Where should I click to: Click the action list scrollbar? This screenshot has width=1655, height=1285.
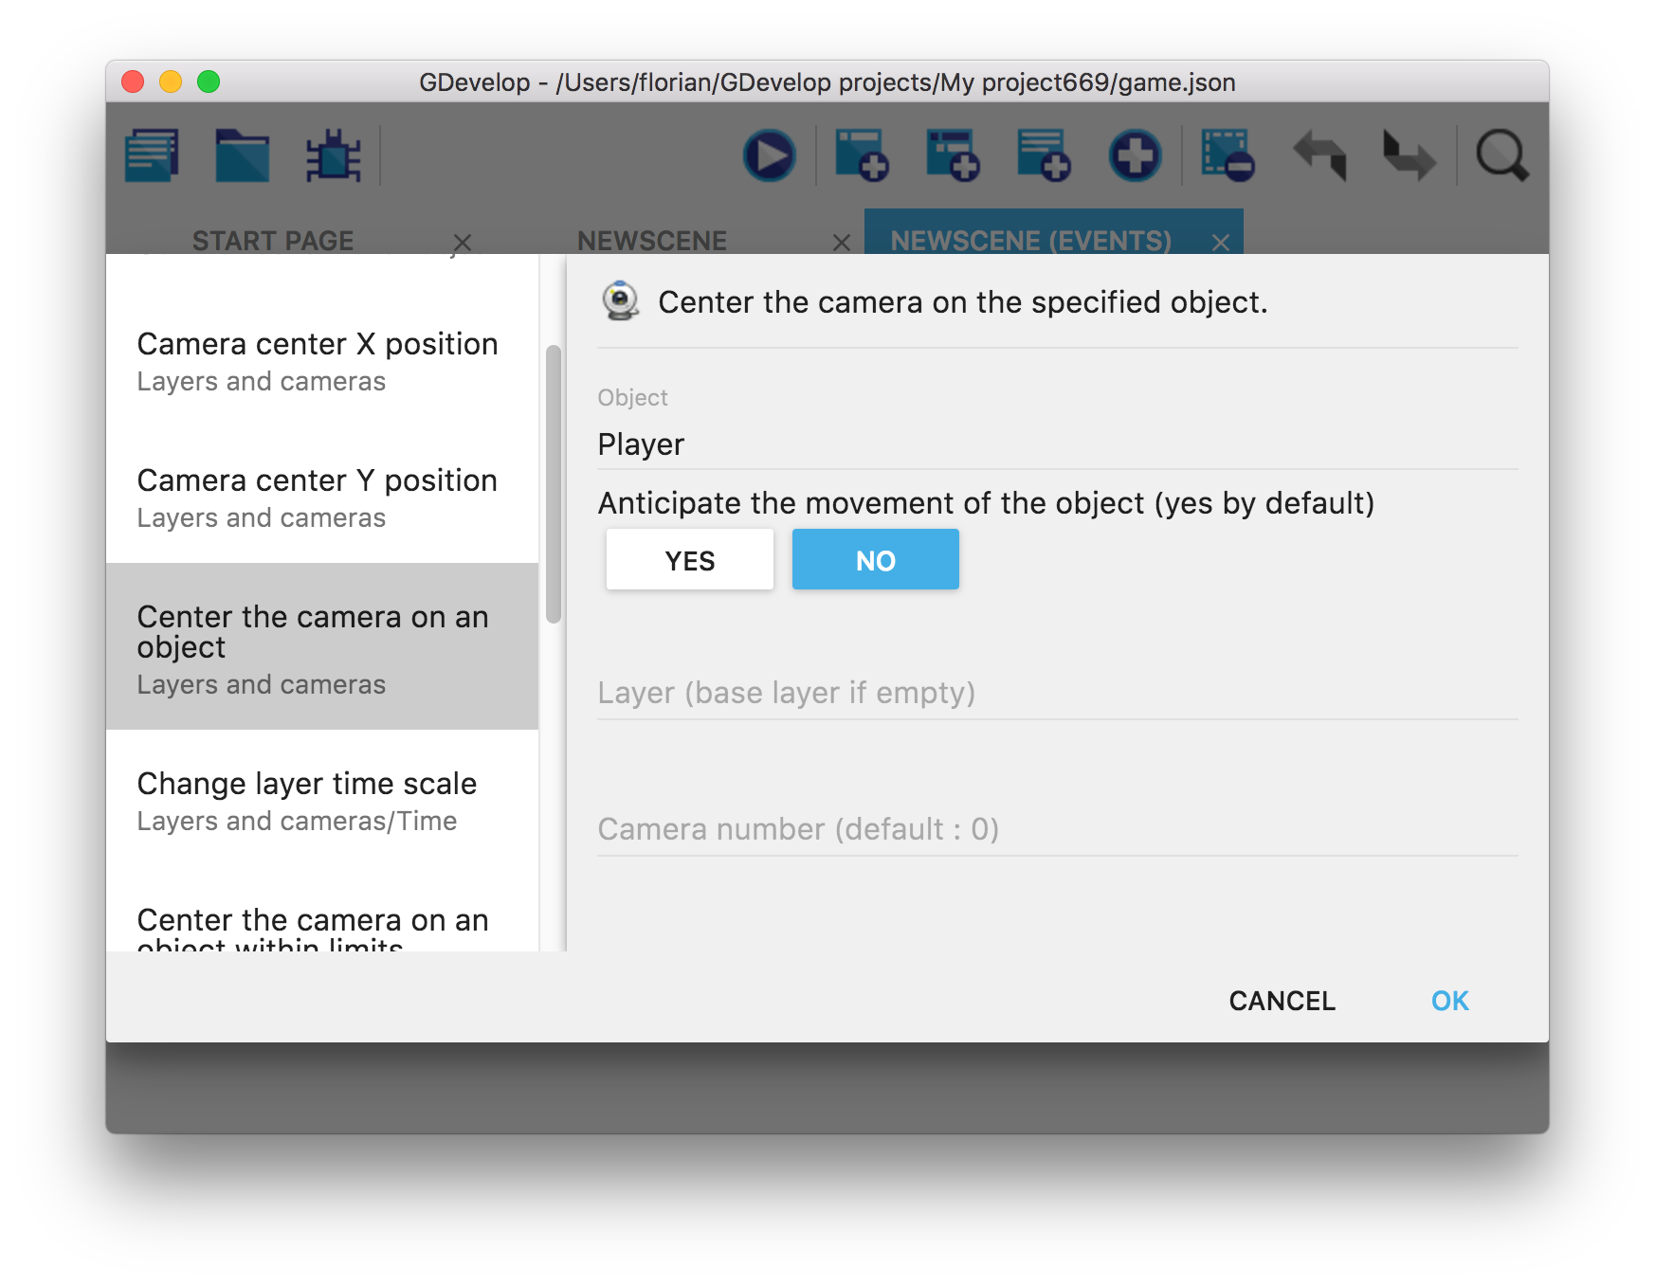(x=554, y=484)
